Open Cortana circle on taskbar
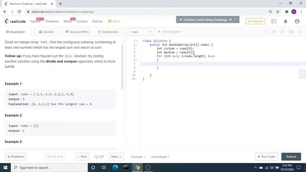The image size is (306, 172). (x=93, y=168)
